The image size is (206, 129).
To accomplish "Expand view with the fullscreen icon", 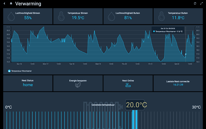I will 201,3.
